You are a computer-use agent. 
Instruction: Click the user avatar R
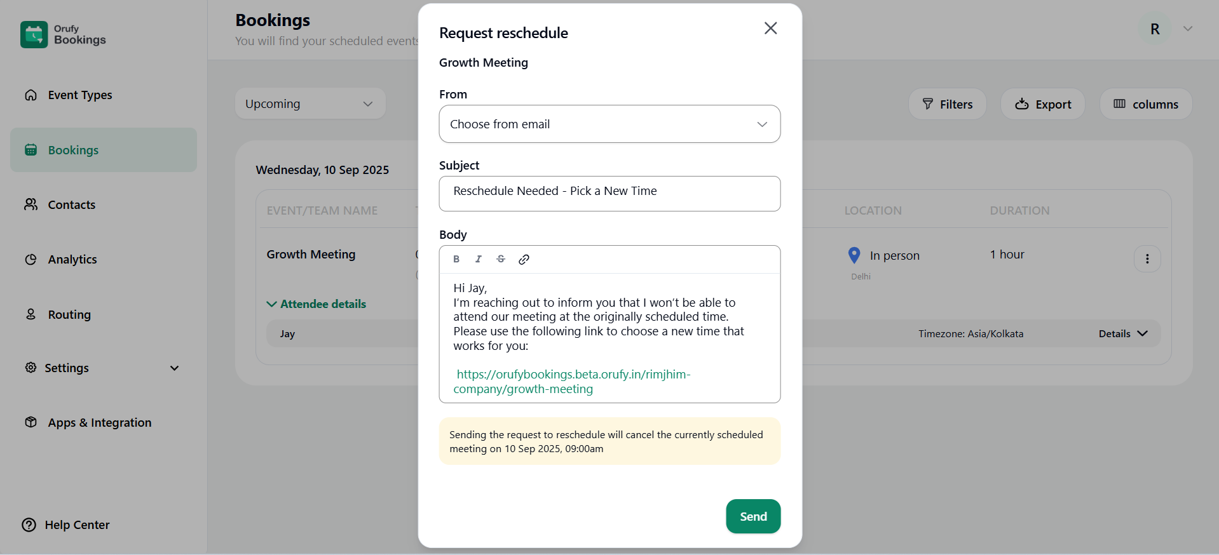[1154, 29]
